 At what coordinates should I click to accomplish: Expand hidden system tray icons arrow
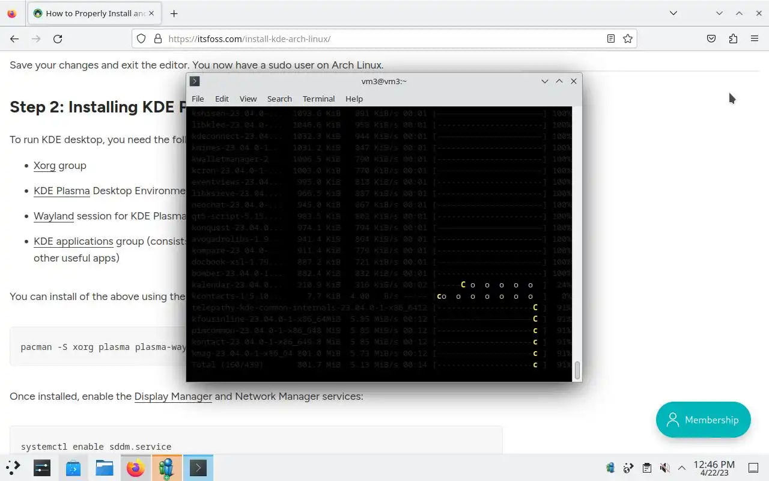[x=682, y=468]
